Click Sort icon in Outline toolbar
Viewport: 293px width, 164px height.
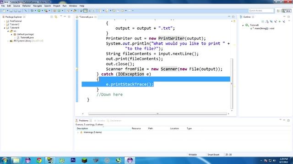coord(267,21)
